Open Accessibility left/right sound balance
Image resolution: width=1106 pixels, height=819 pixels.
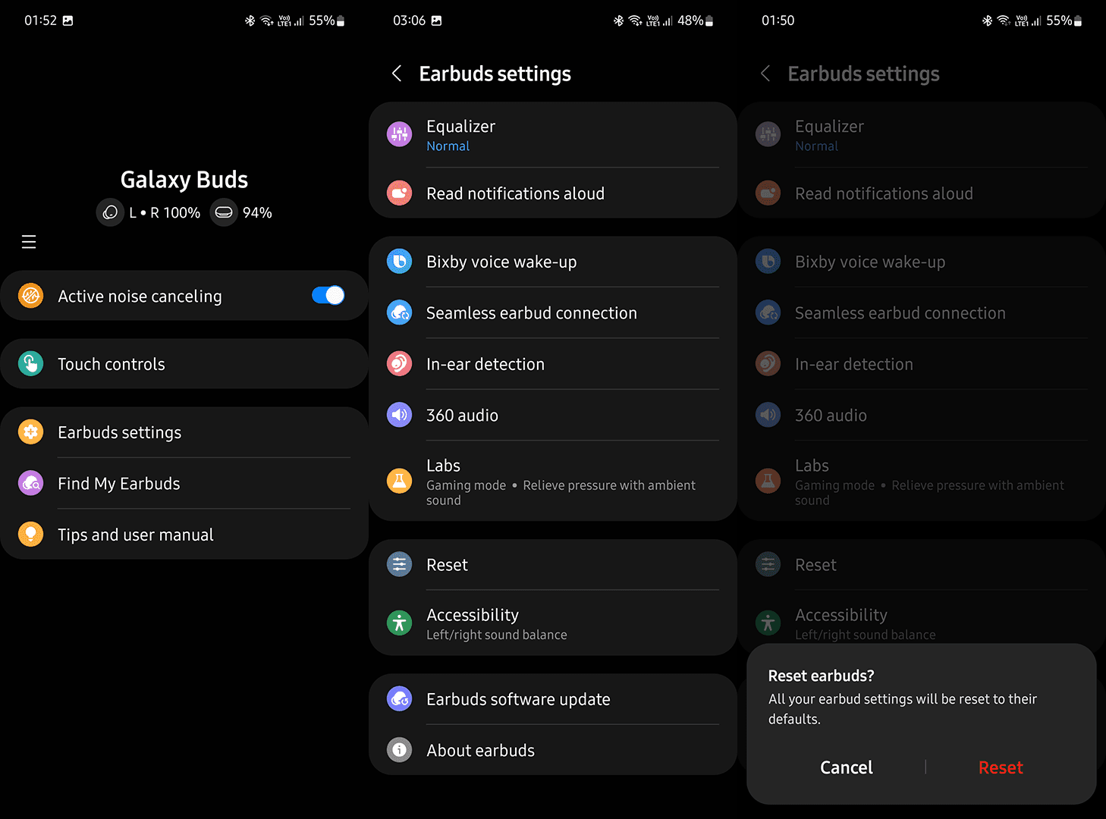[553, 623]
